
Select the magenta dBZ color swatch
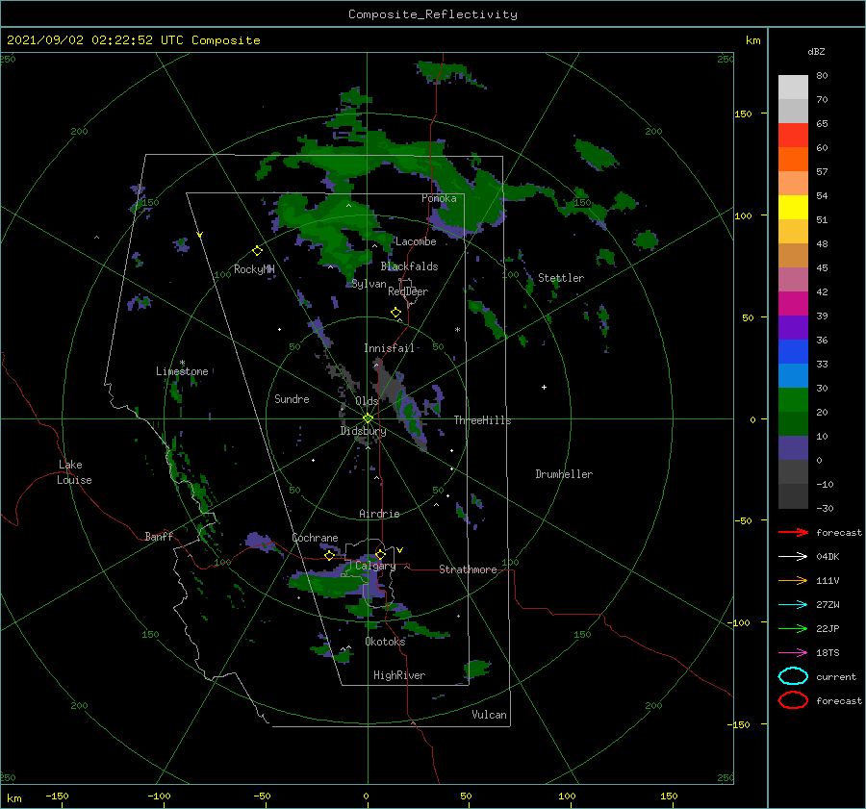pos(793,304)
